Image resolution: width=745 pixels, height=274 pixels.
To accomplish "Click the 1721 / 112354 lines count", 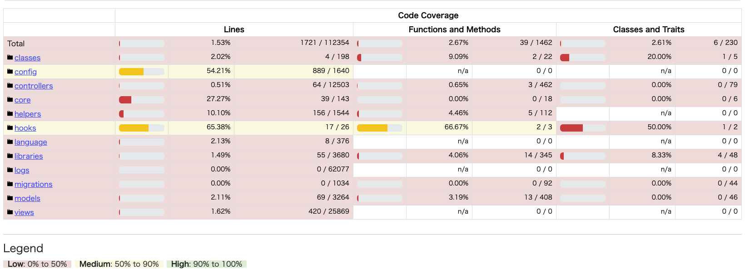I will (325, 43).
